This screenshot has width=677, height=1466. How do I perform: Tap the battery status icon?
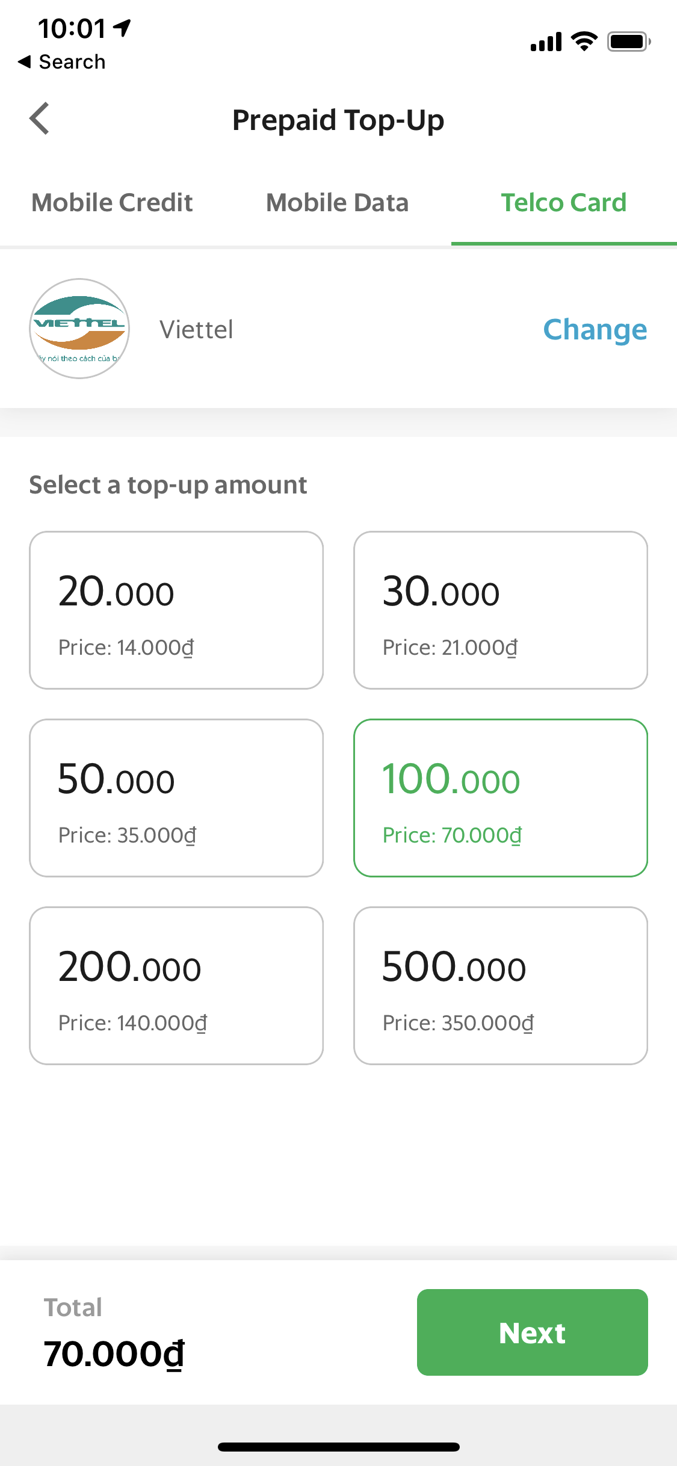tap(628, 42)
